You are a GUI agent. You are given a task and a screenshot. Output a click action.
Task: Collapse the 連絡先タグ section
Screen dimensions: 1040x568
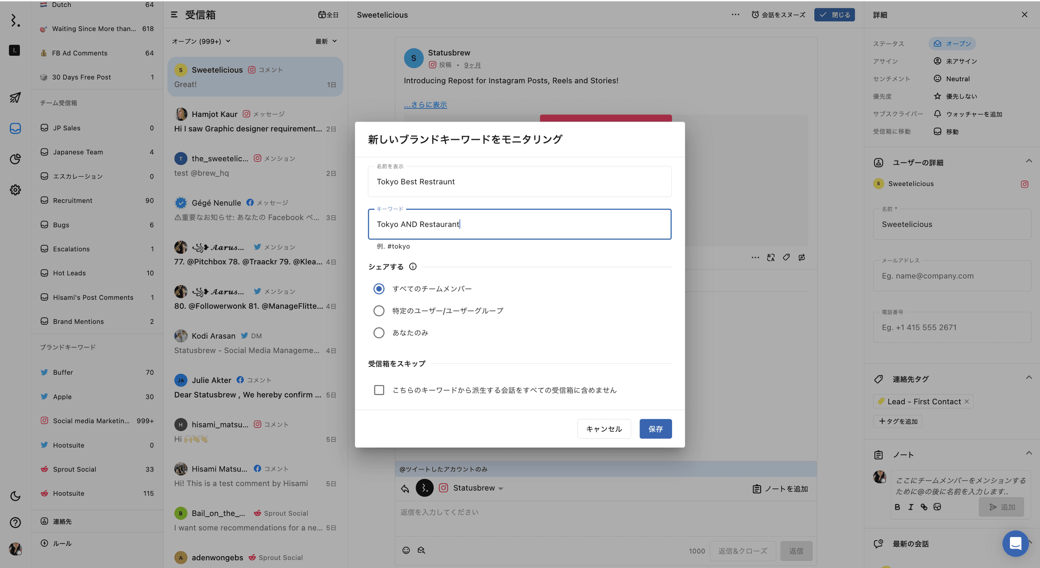[x=1029, y=378]
